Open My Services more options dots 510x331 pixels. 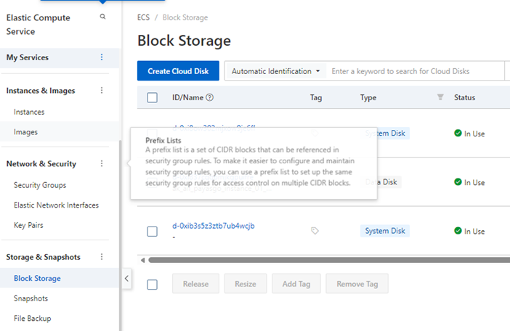pyautogui.click(x=102, y=57)
